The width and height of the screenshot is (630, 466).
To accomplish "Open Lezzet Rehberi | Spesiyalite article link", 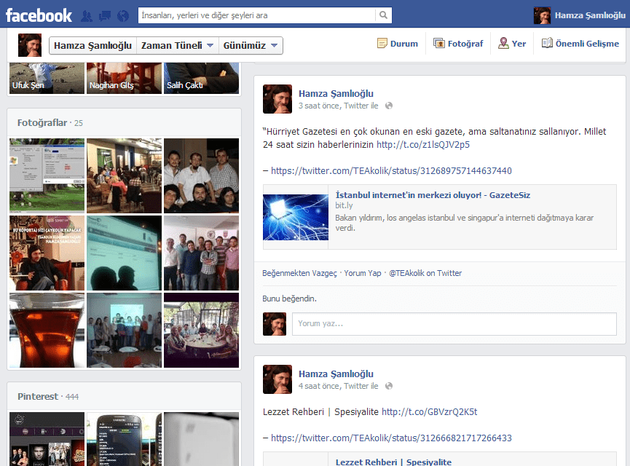I will coord(393,462).
